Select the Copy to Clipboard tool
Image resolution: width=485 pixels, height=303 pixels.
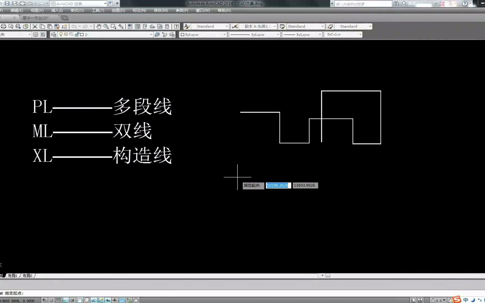click(x=42, y=26)
